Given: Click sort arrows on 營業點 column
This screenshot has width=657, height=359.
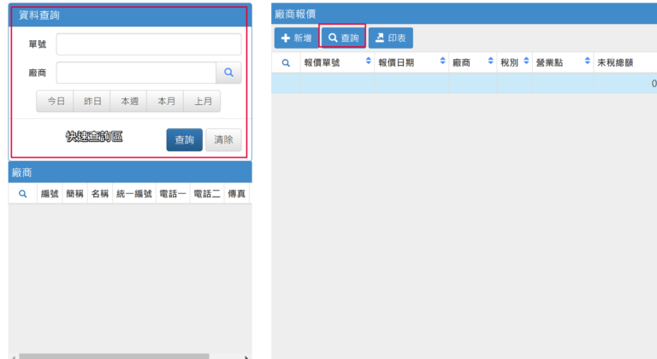Looking at the screenshot, I should [588, 62].
